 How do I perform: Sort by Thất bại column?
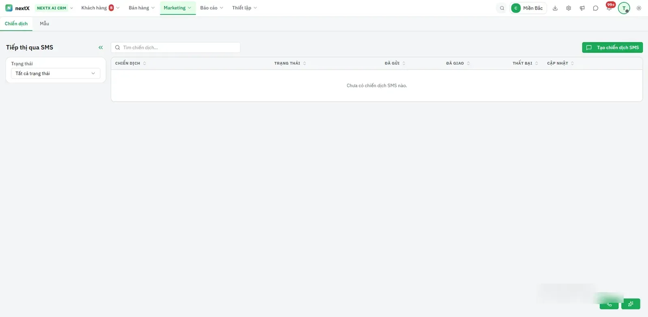tap(525, 63)
